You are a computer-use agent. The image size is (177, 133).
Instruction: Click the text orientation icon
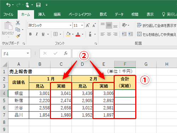point(124,25)
